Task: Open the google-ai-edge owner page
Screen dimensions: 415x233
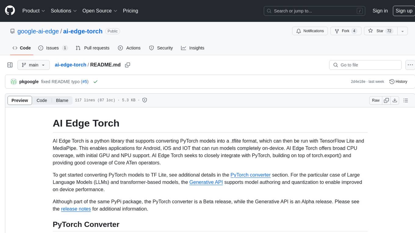Action: click(x=38, y=31)
